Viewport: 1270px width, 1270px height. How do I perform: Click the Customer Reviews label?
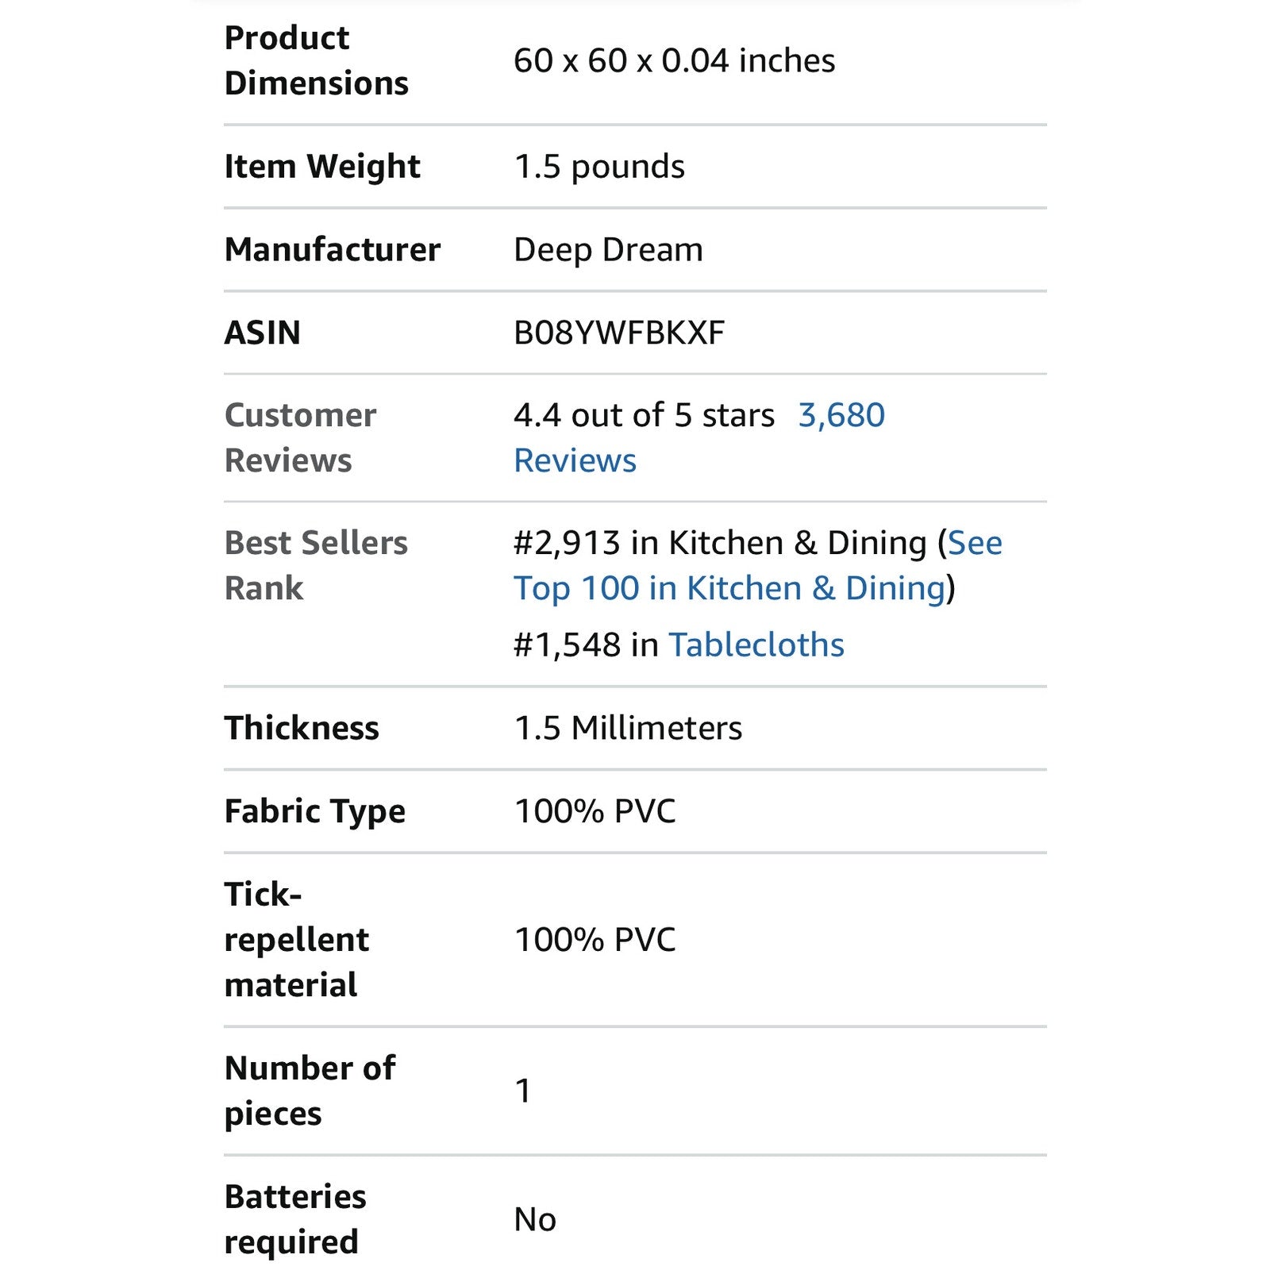pos(300,437)
